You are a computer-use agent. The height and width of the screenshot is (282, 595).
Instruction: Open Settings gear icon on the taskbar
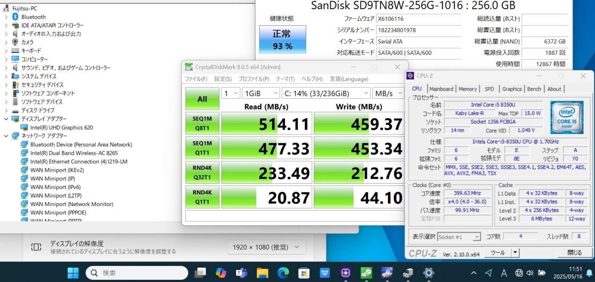[429, 272]
